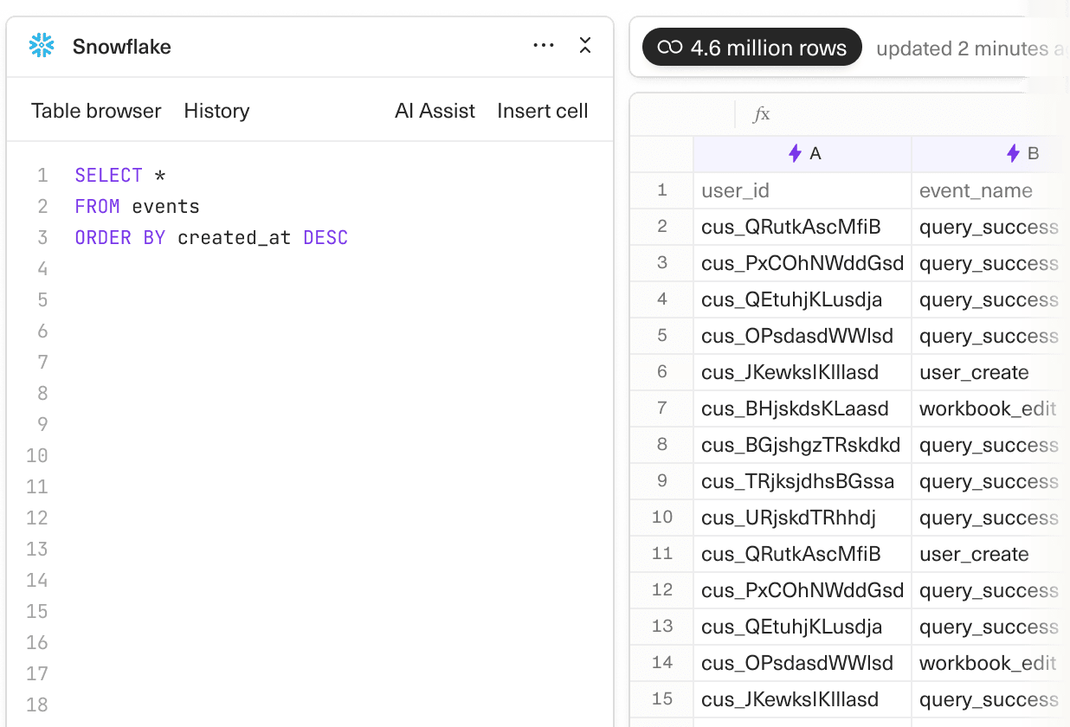Screen dimensions: 1070x727
Task: Click the infinity icon in the rows badge
Action: (x=670, y=48)
